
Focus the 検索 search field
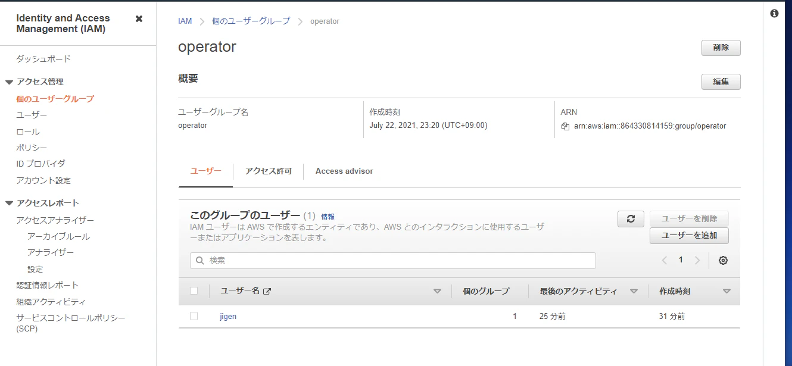coord(393,261)
